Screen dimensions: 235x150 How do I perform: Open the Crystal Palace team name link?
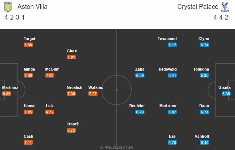[x=198, y=7]
